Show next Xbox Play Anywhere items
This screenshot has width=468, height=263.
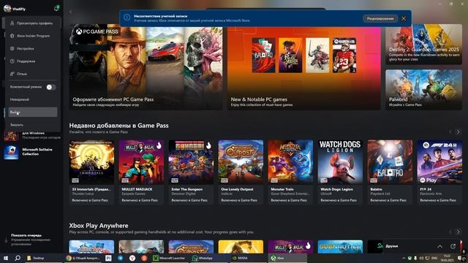click(458, 232)
